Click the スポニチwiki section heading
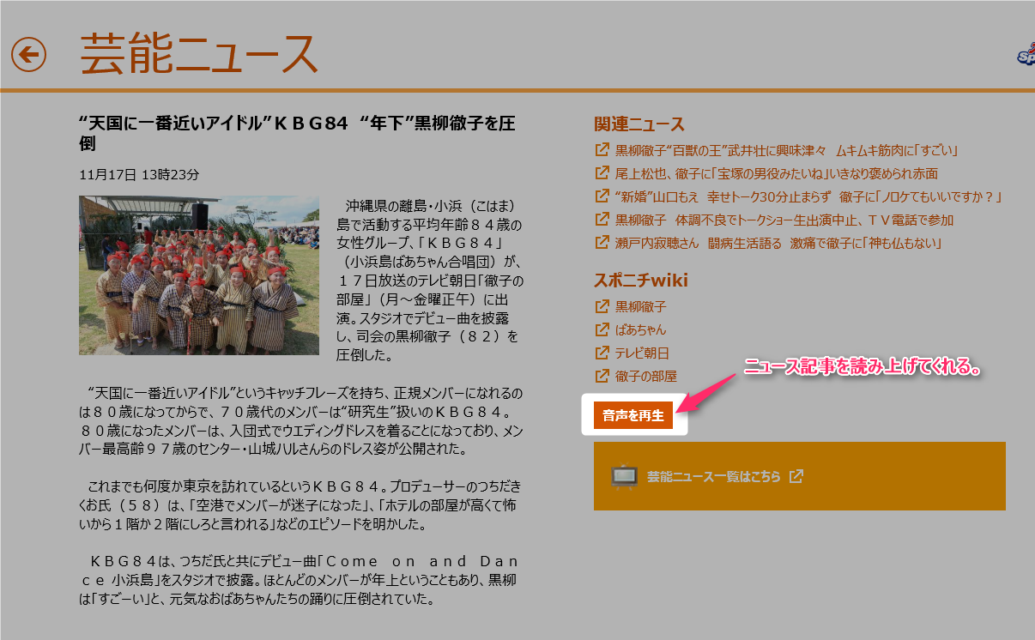Screen dimensions: 1035x640 [641, 281]
